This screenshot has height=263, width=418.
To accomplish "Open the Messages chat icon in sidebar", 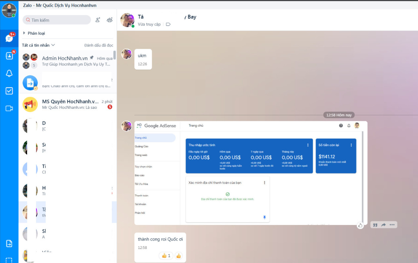I will [9, 38].
